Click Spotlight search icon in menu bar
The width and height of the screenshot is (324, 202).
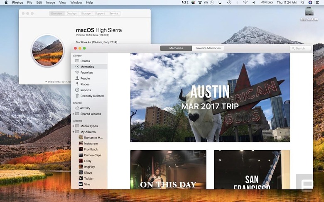click(x=302, y=2)
